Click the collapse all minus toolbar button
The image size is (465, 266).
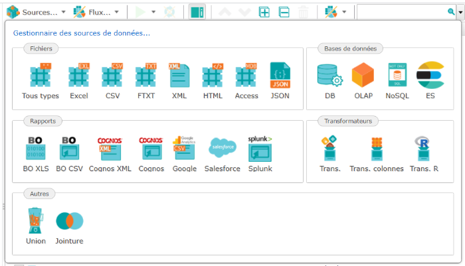tap(283, 12)
